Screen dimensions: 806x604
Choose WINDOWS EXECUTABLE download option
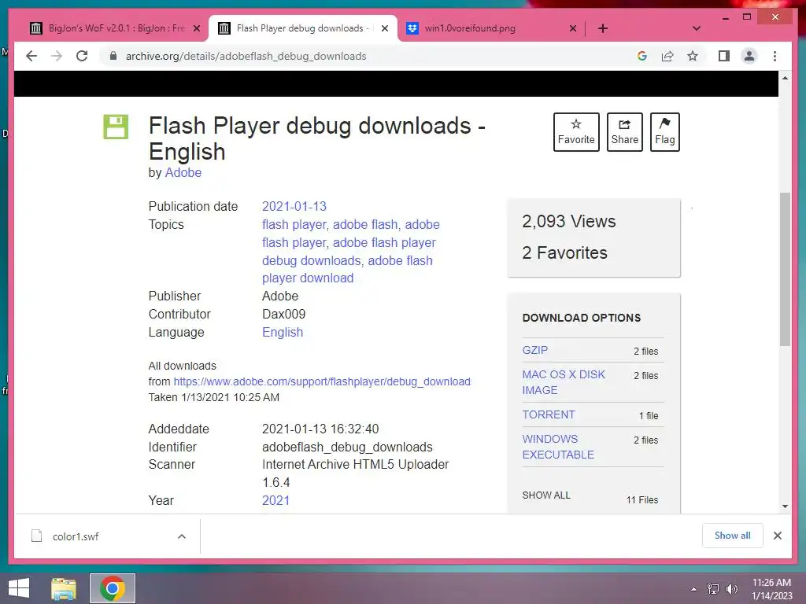tap(558, 447)
